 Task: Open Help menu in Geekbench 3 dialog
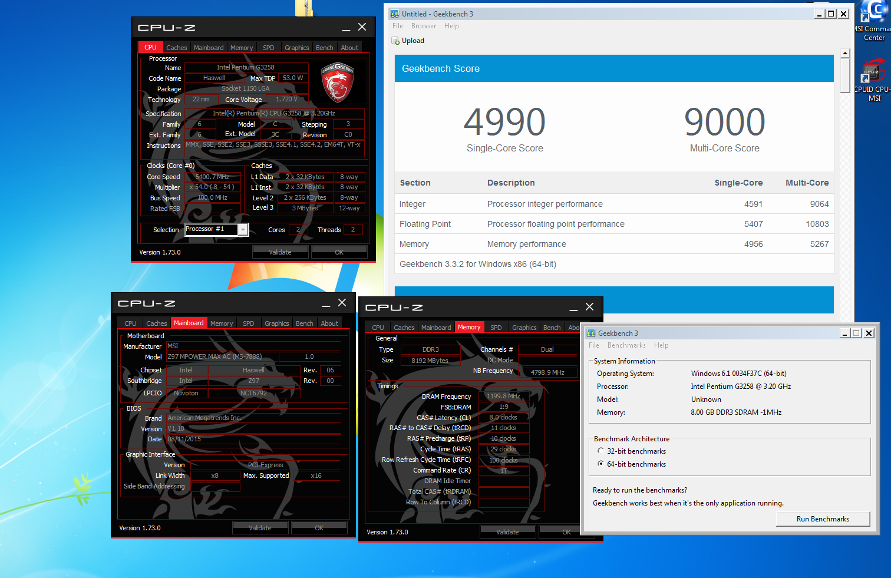[661, 345]
